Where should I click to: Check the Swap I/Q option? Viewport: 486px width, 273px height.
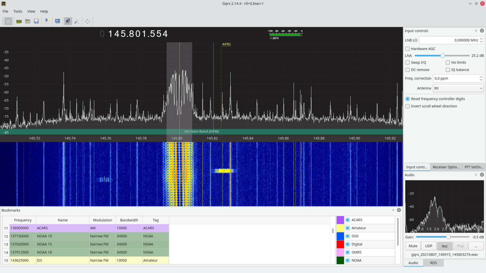coord(408,62)
